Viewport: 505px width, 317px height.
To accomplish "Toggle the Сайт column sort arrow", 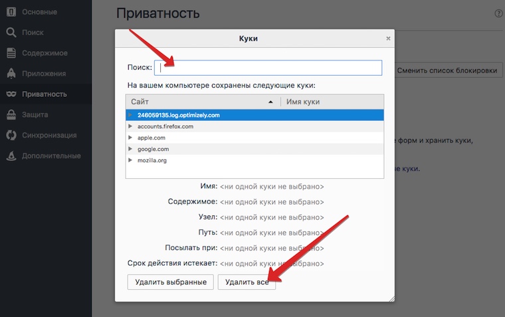I will 270,102.
